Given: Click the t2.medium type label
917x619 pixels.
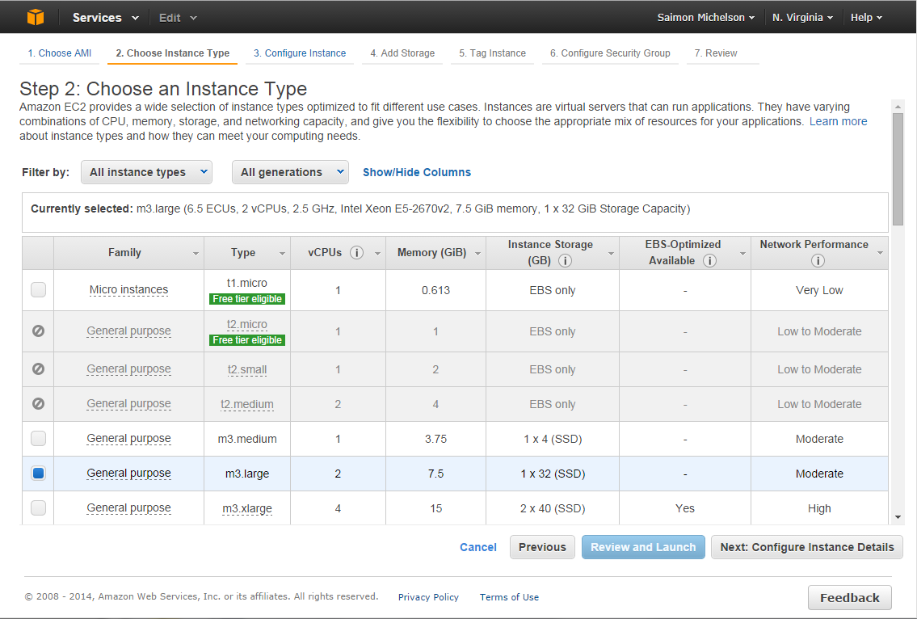Looking at the screenshot, I should pos(246,404).
